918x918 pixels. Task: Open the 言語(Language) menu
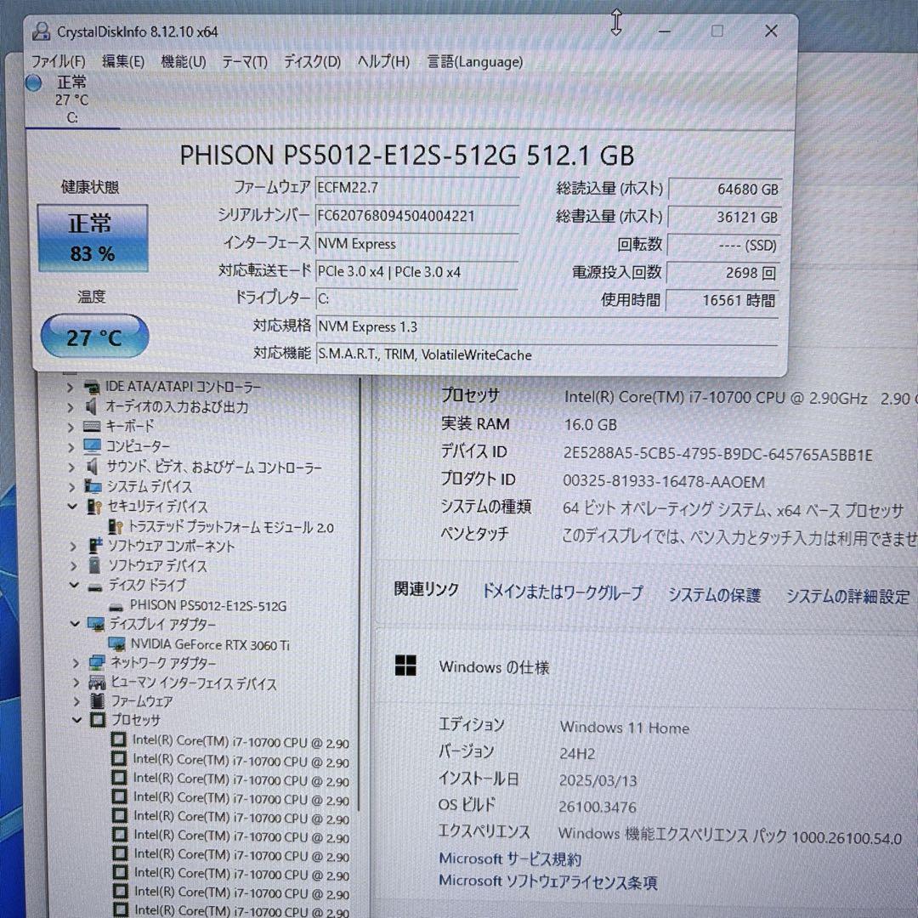475,61
